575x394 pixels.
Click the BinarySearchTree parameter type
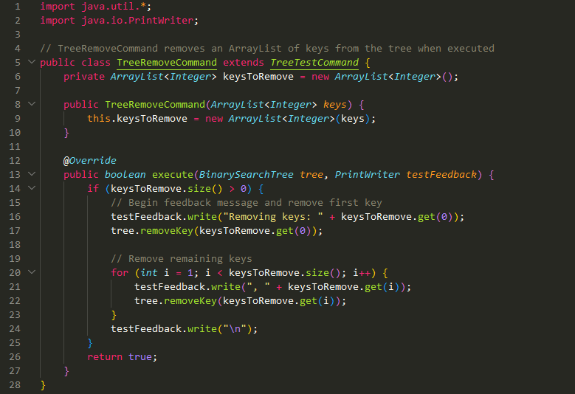point(246,174)
